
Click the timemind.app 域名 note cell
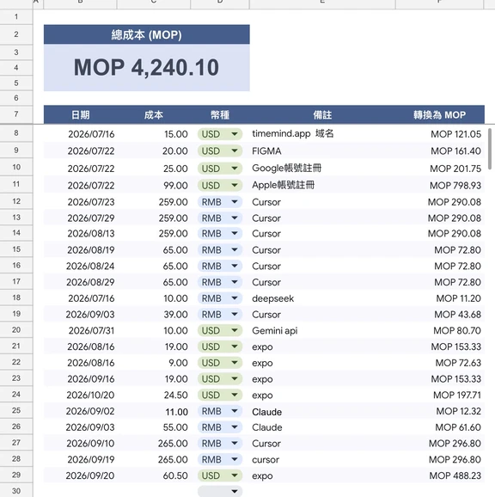[322, 134]
